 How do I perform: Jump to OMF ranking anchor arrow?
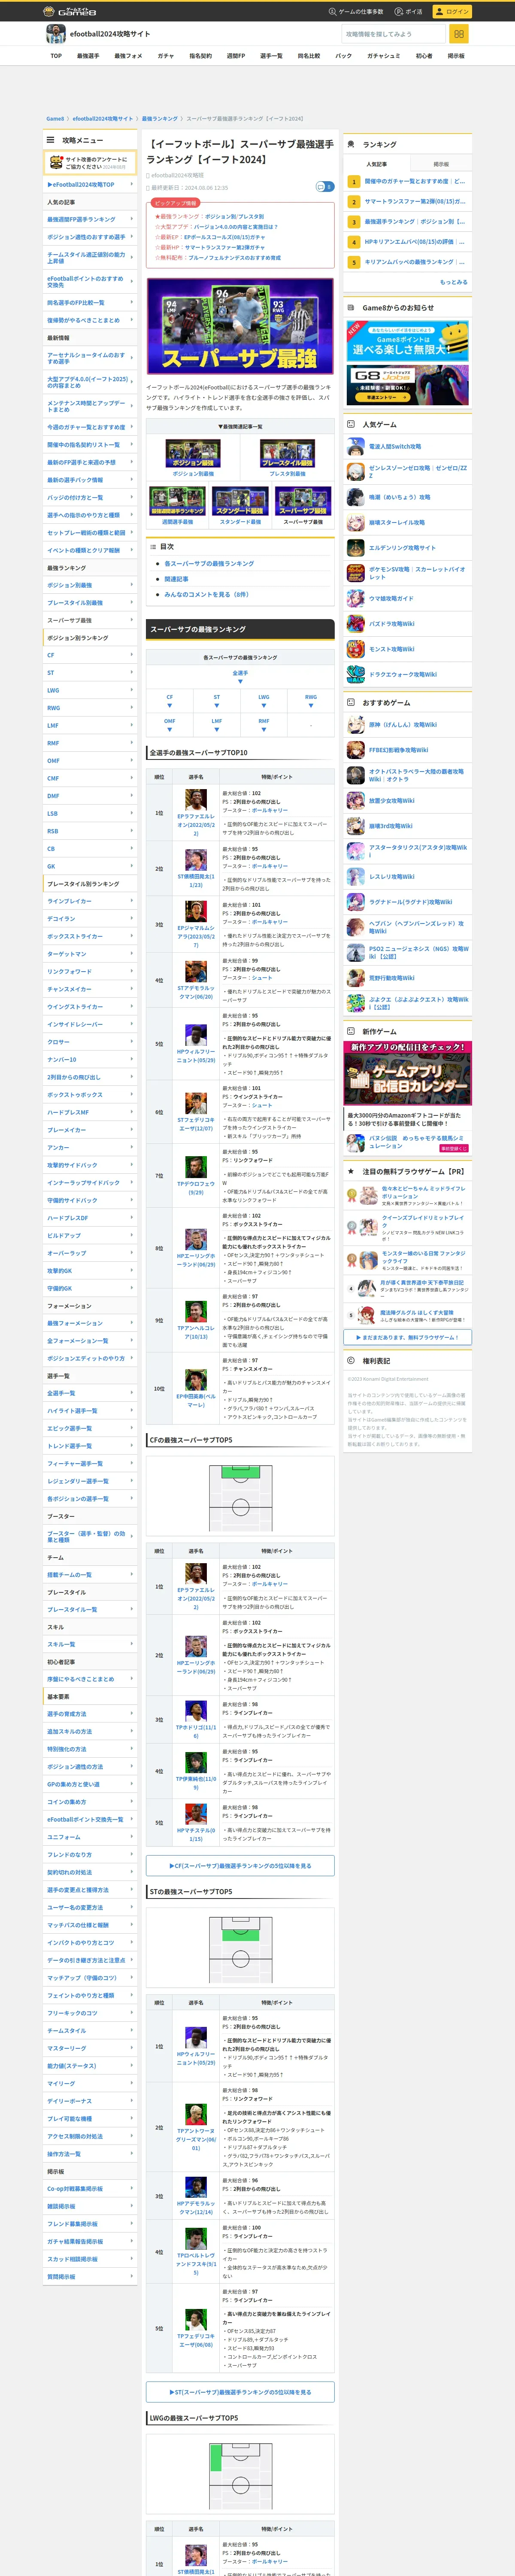click(x=169, y=730)
